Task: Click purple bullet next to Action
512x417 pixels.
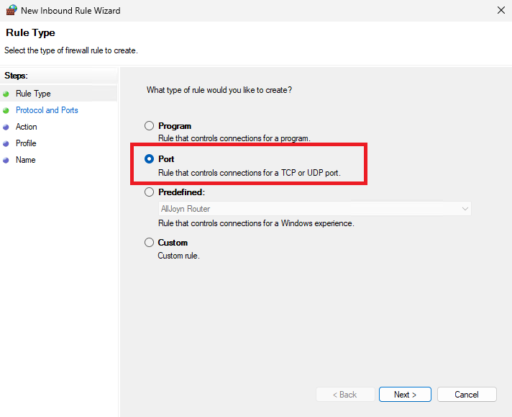Action: [x=6, y=127]
